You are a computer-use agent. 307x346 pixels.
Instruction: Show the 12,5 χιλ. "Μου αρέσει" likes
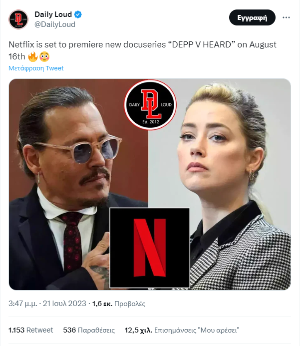click(x=182, y=330)
